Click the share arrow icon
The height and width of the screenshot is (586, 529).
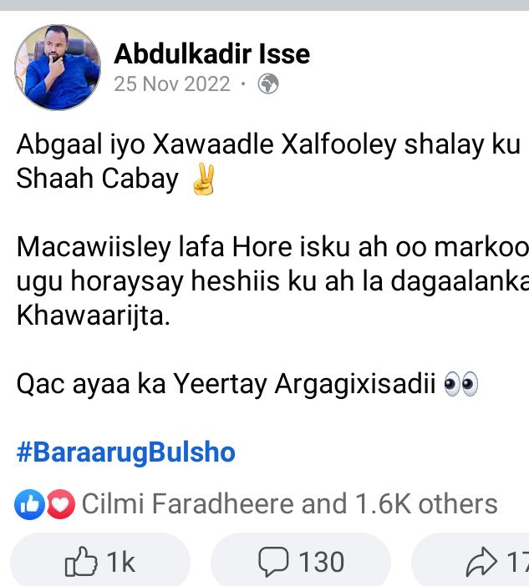[x=481, y=561]
